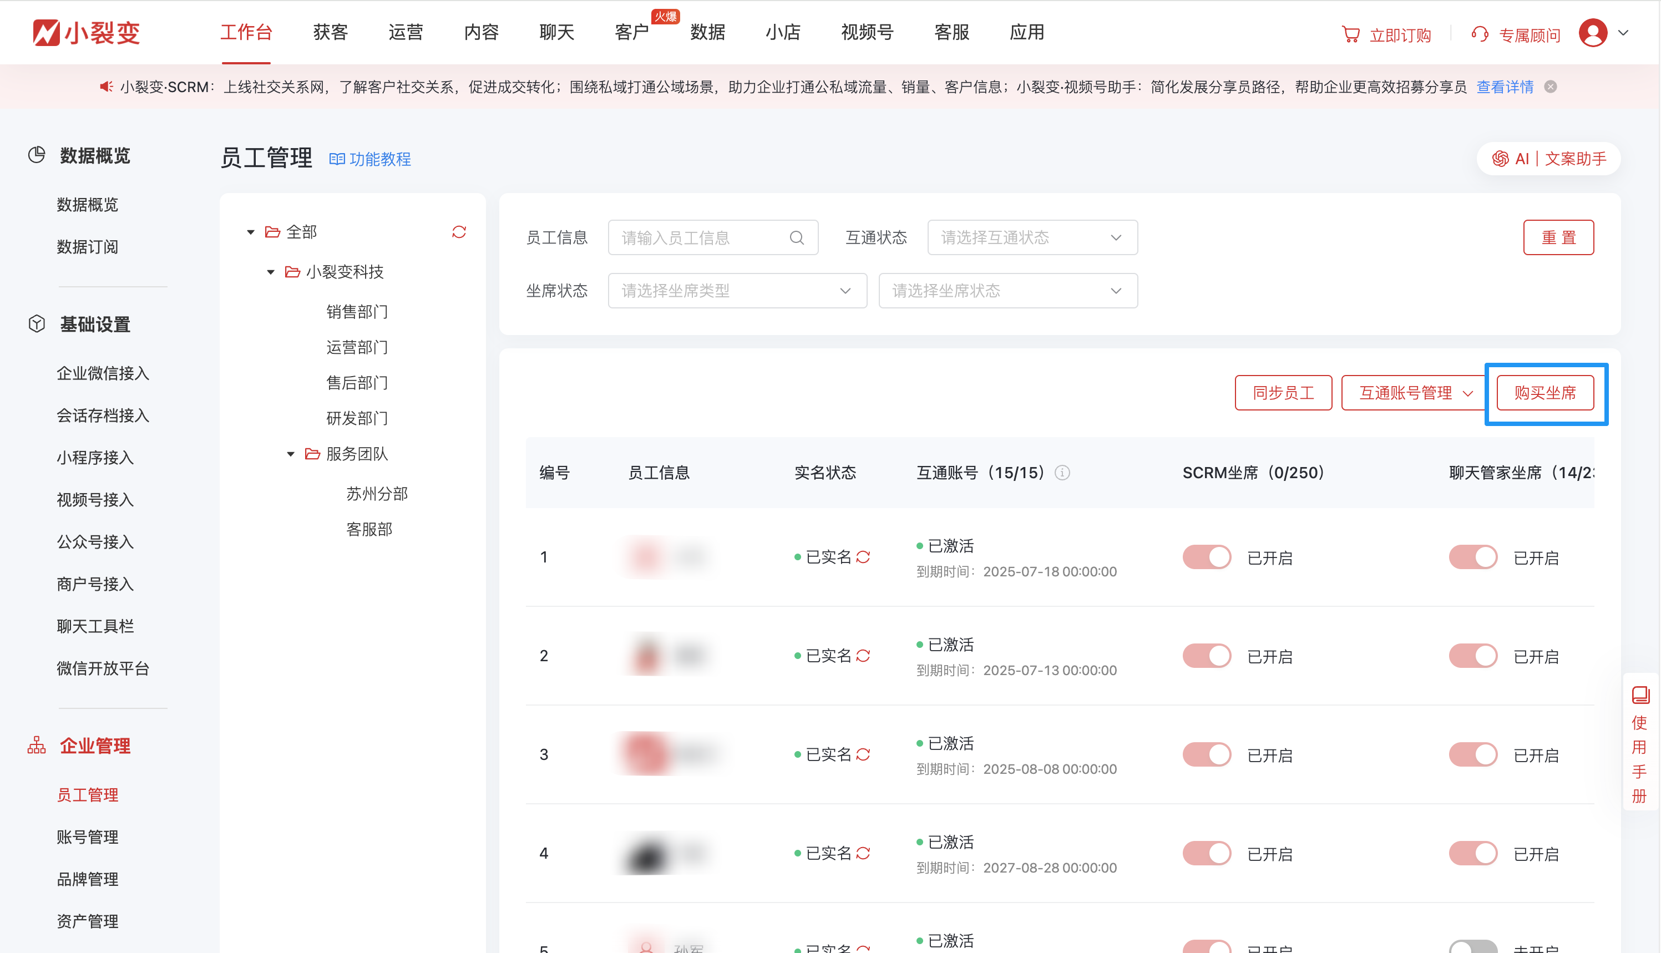Open the 使用手册 side panel
The image size is (1661, 953).
1640,742
